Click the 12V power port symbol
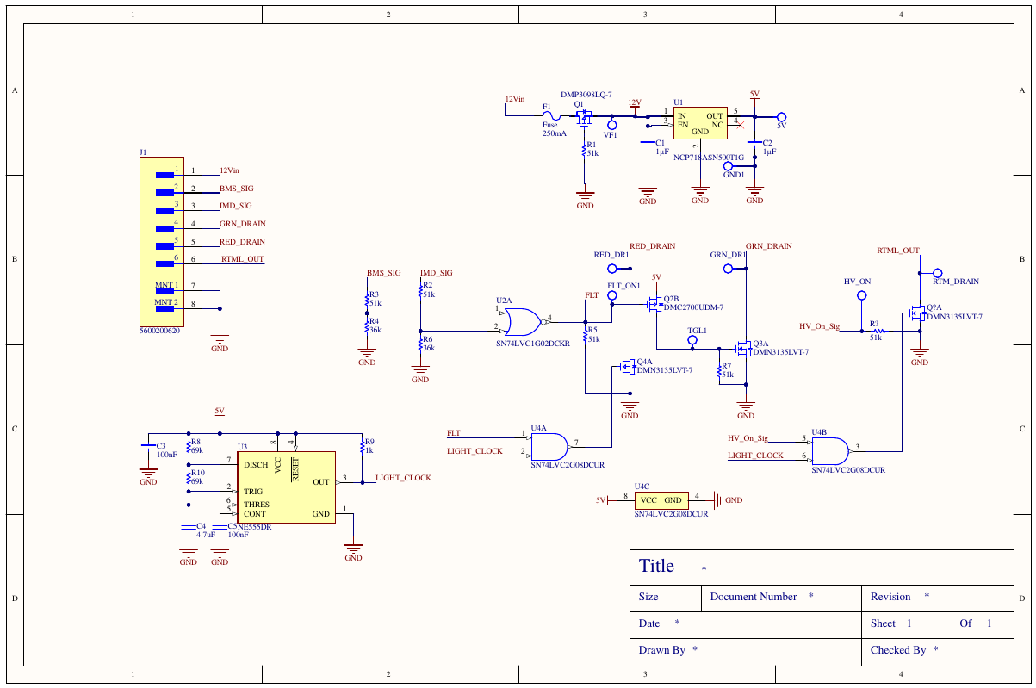The image size is (1036, 688). pos(635,106)
